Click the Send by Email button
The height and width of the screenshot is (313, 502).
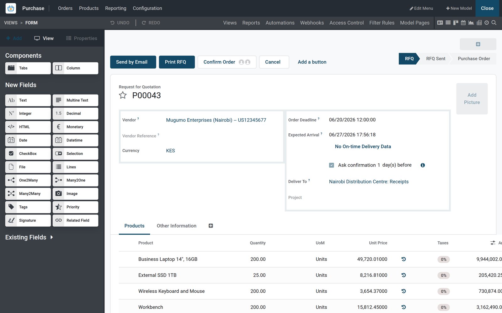point(133,62)
